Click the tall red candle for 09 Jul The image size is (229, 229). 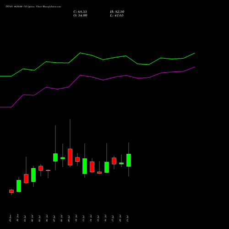70,157
